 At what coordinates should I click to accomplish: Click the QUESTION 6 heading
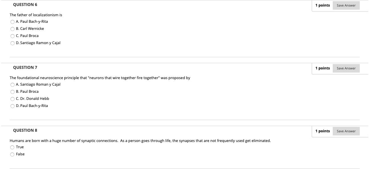[25, 4]
